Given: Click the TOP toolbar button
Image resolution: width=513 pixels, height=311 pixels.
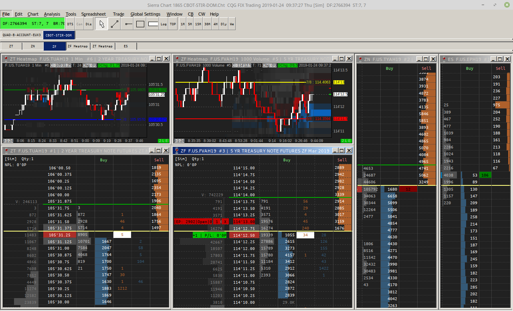Looking at the screenshot, I should click(x=173, y=24).
